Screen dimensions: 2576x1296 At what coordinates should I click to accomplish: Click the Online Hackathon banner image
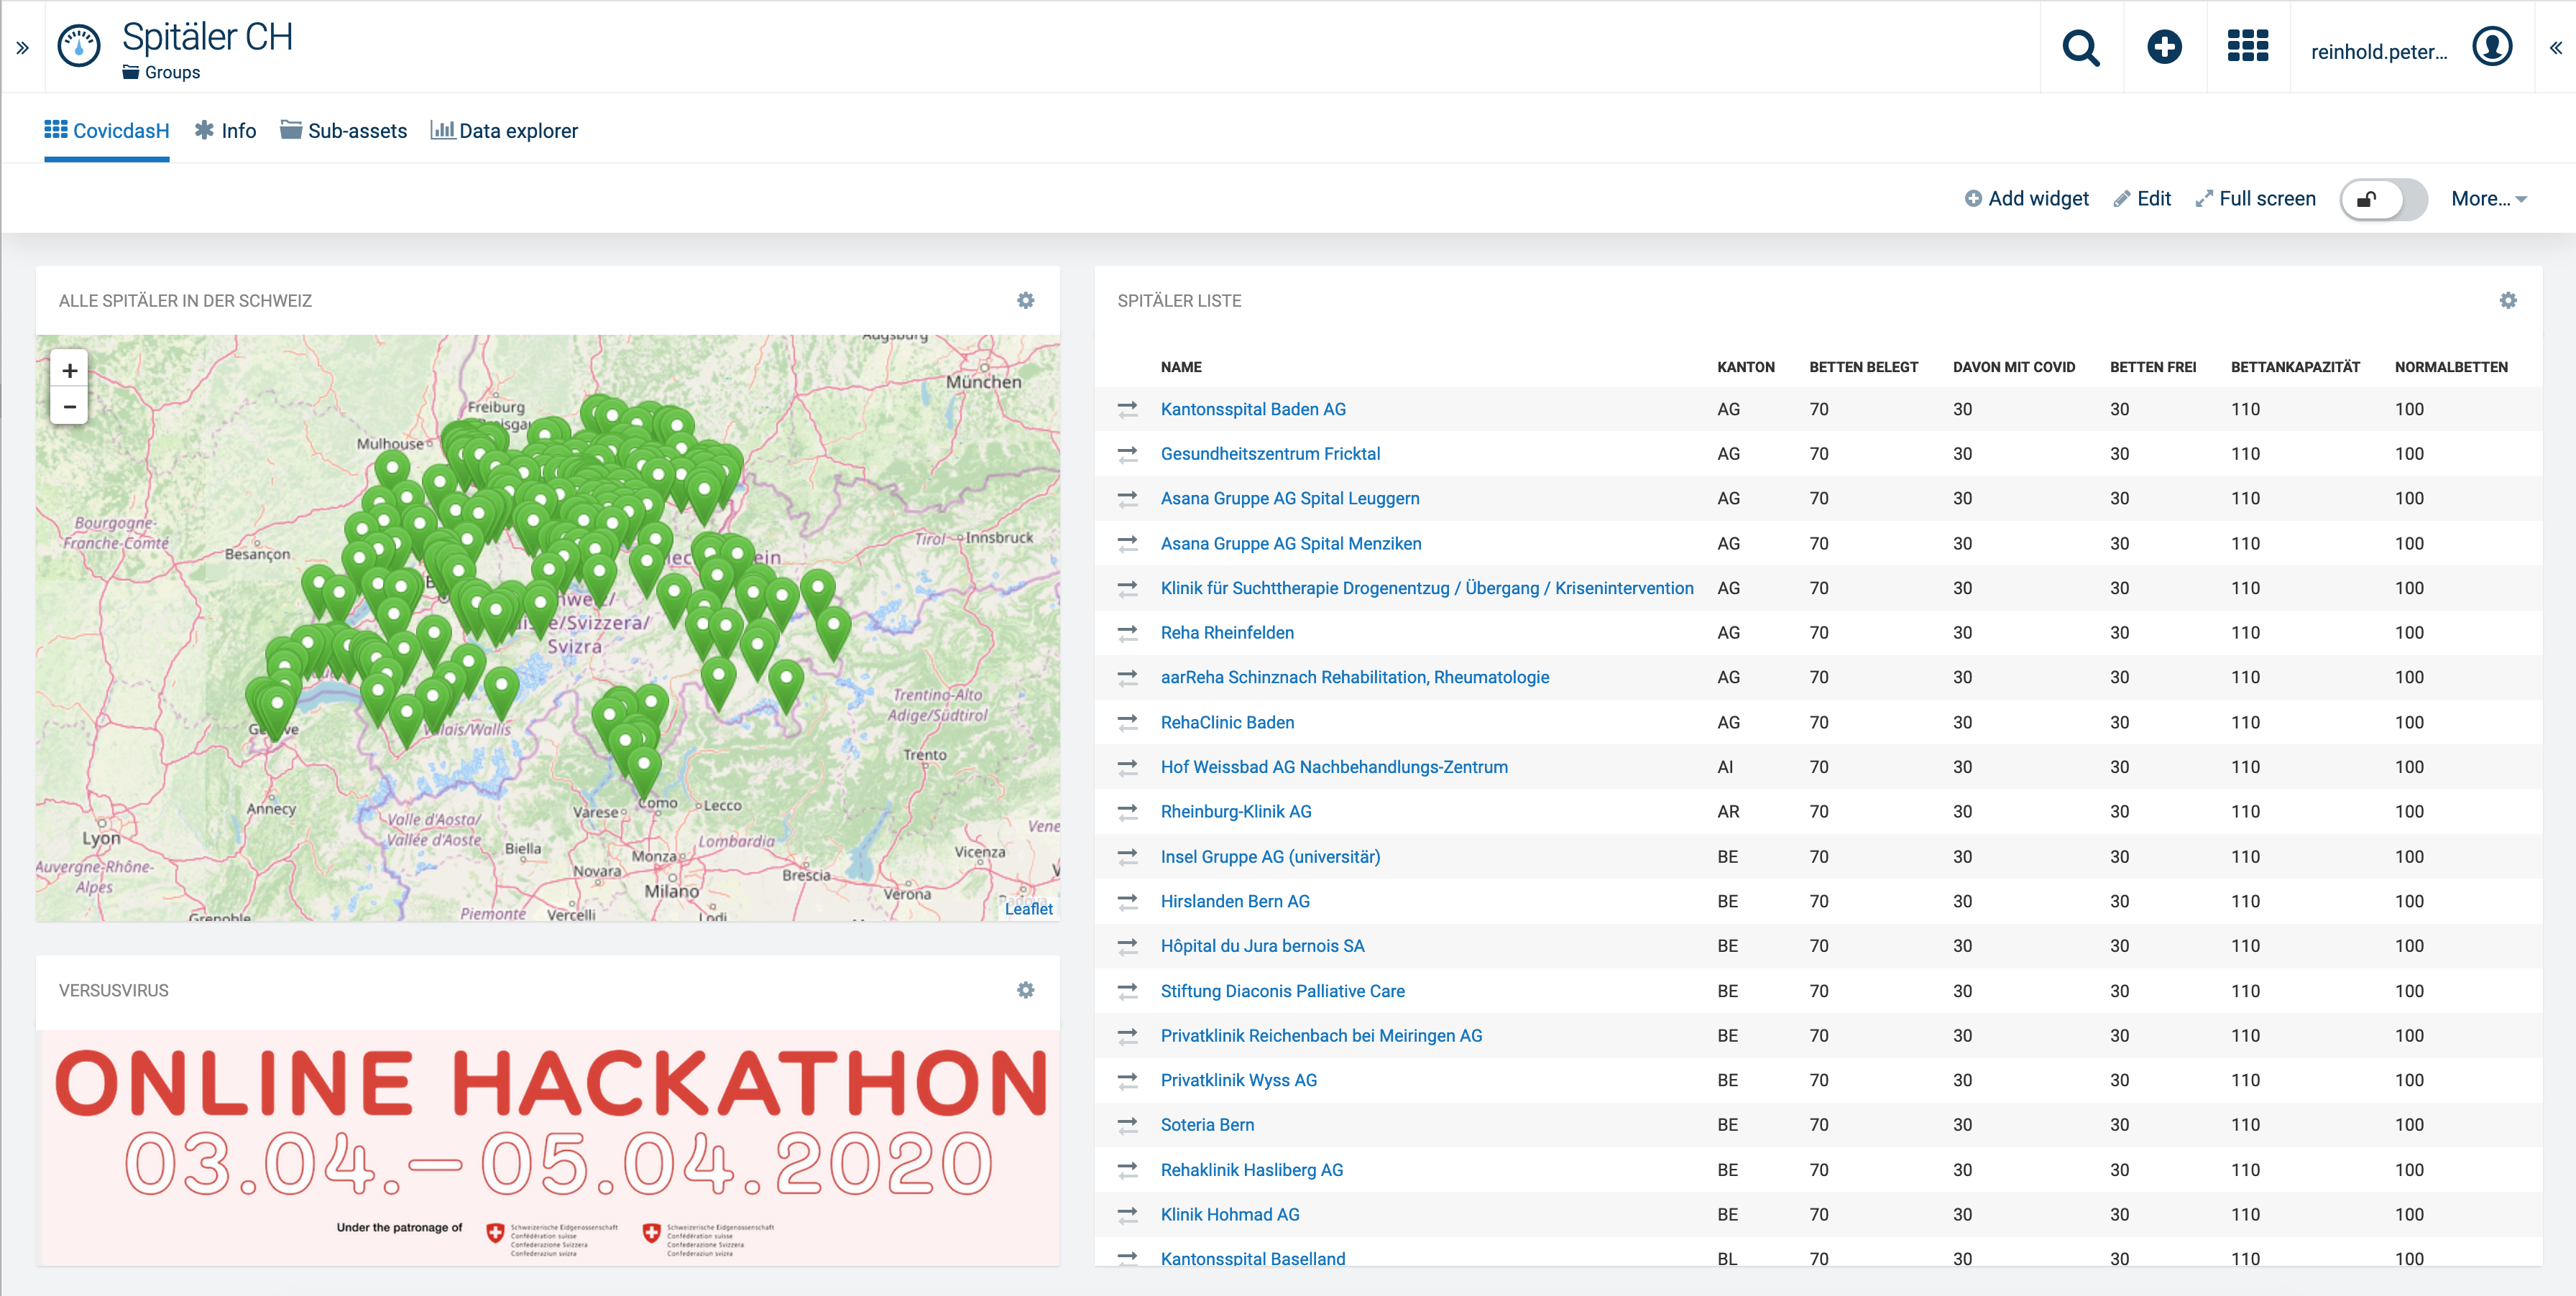547,1147
